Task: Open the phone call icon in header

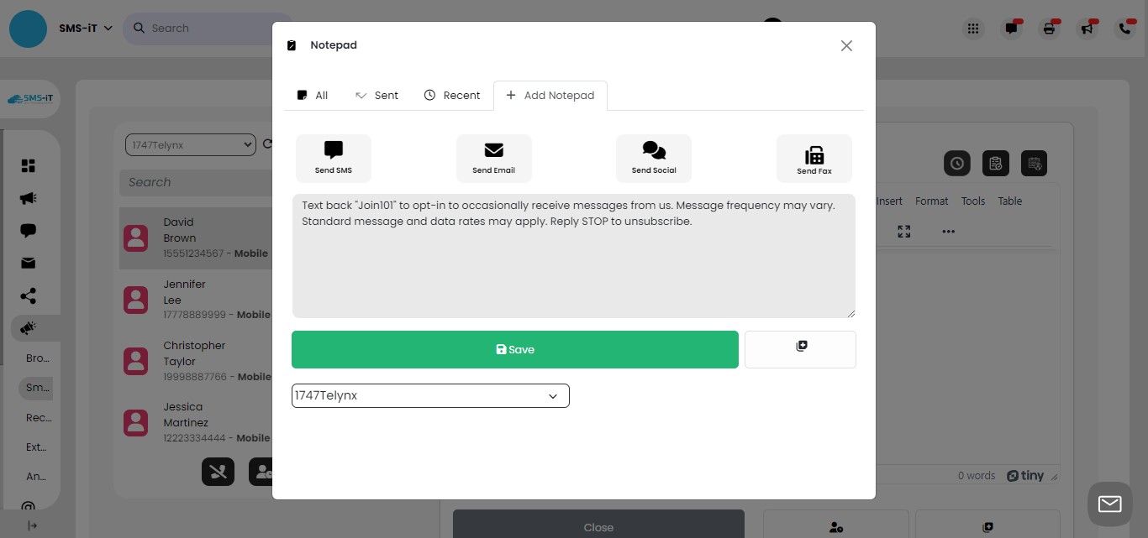Action: click(1125, 29)
